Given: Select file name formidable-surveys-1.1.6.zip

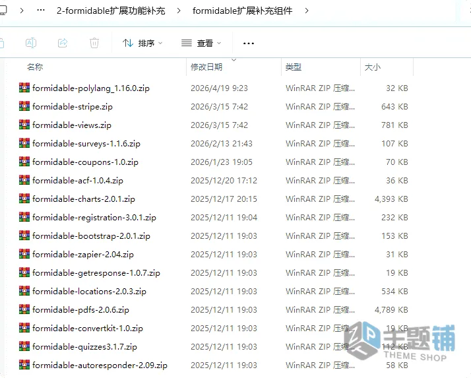Looking at the screenshot, I should pyautogui.click(x=86, y=144).
